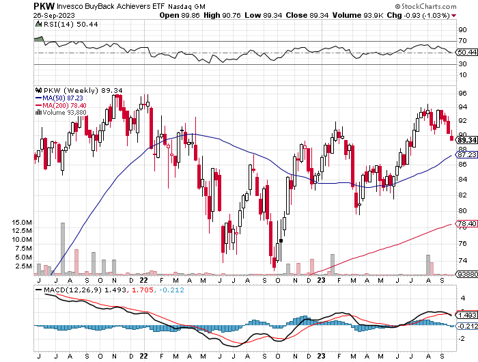
Task: Click the red 1.705 MACD signal value
Action: point(142,290)
